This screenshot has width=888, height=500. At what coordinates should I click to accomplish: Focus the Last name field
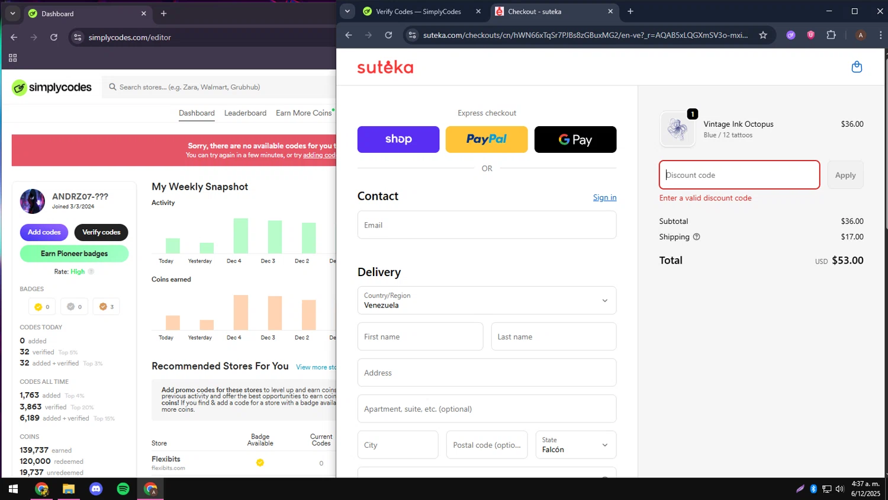(x=554, y=336)
